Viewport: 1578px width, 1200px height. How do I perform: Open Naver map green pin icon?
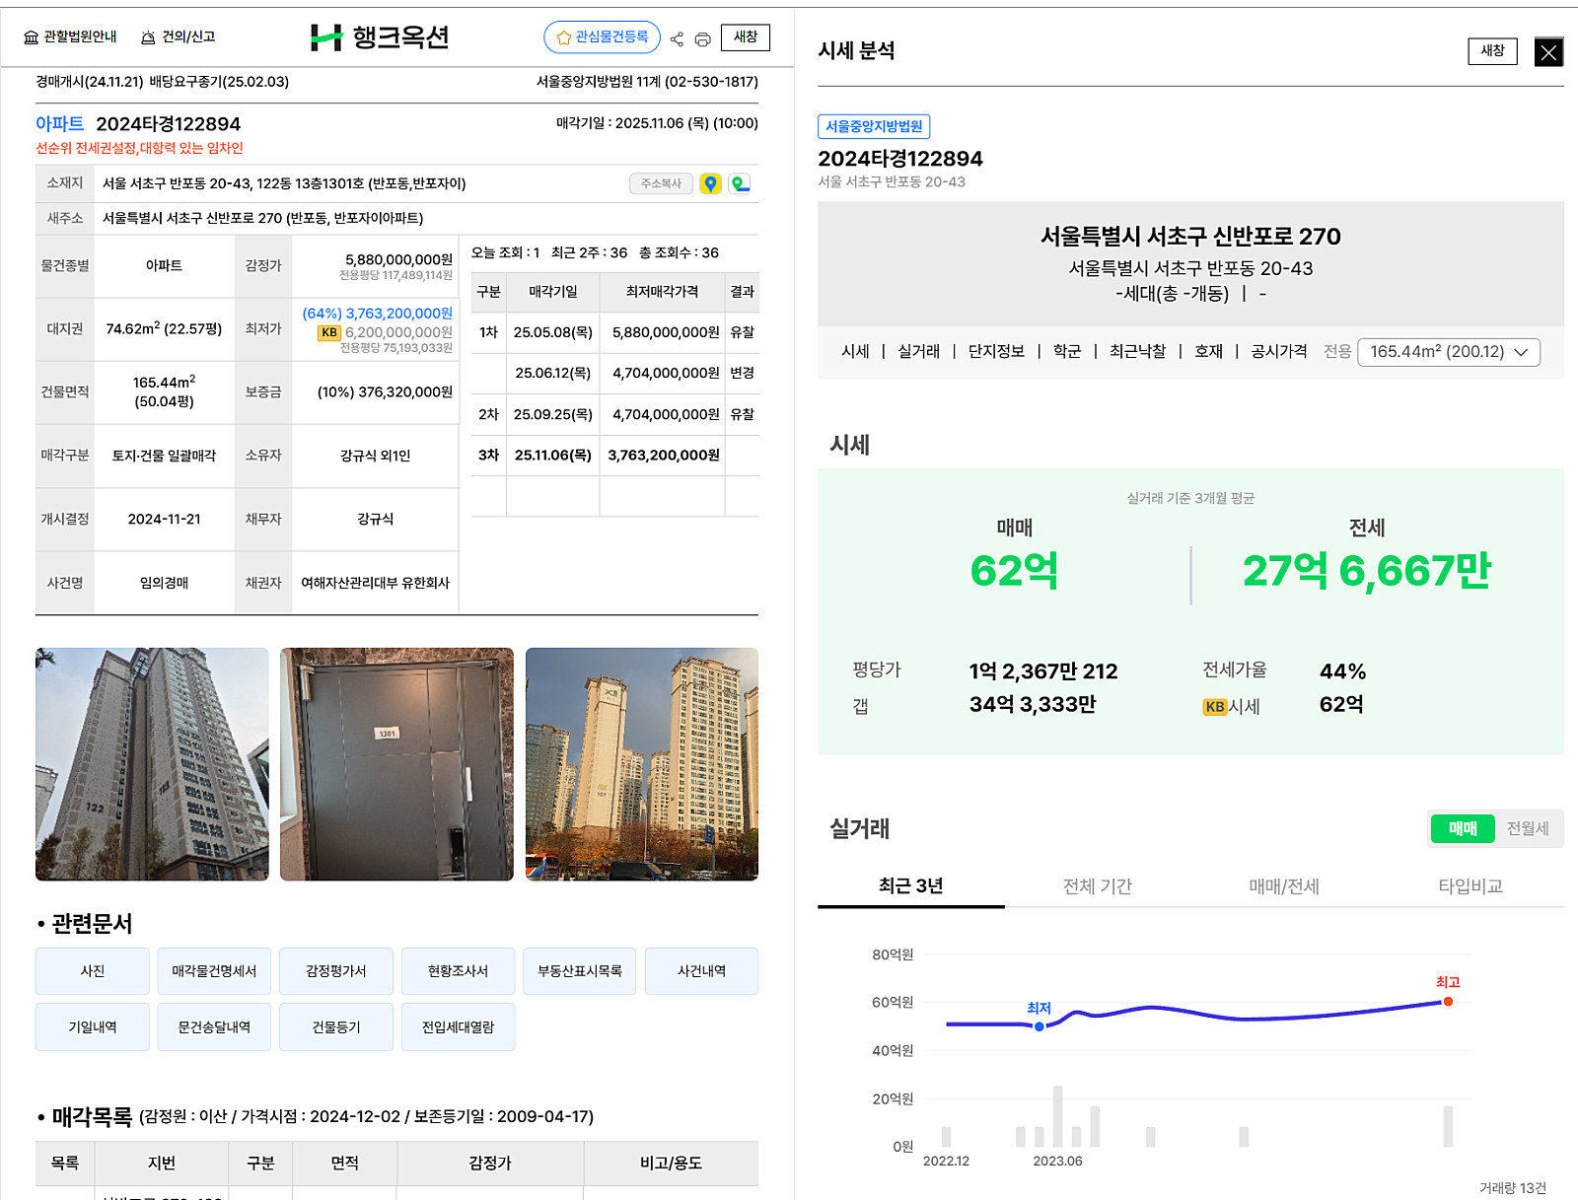[x=740, y=183]
